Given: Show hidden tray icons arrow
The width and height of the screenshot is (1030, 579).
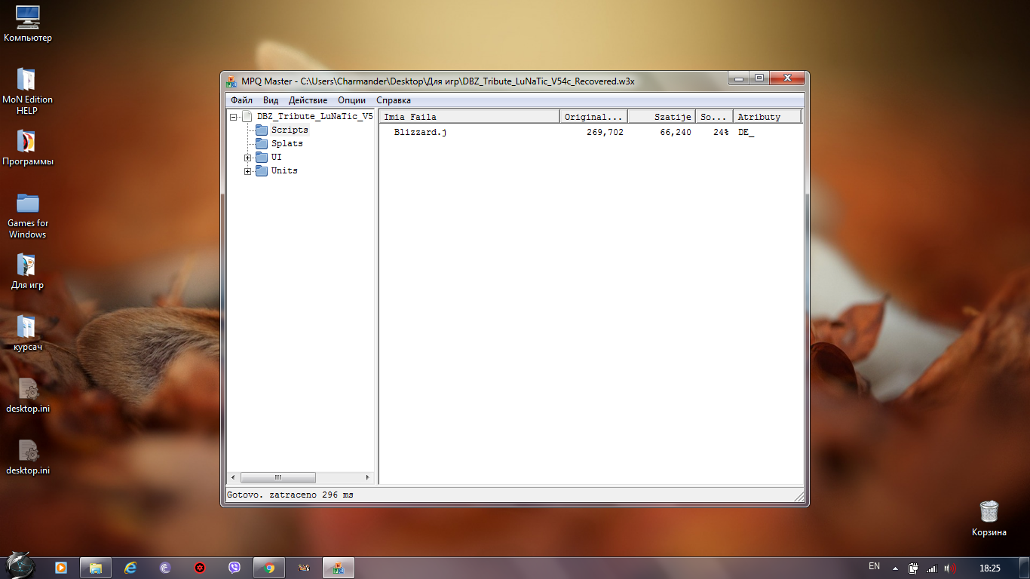Looking at the screenshot, I should (x=895, y=568).
